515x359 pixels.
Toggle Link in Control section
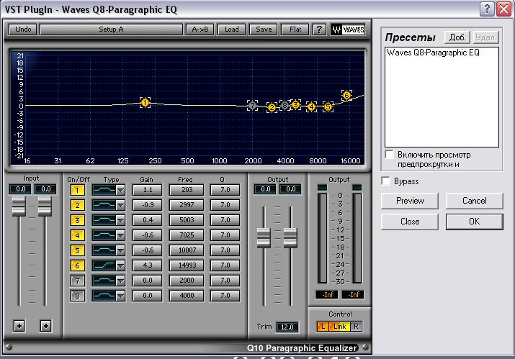pos(340,327)
